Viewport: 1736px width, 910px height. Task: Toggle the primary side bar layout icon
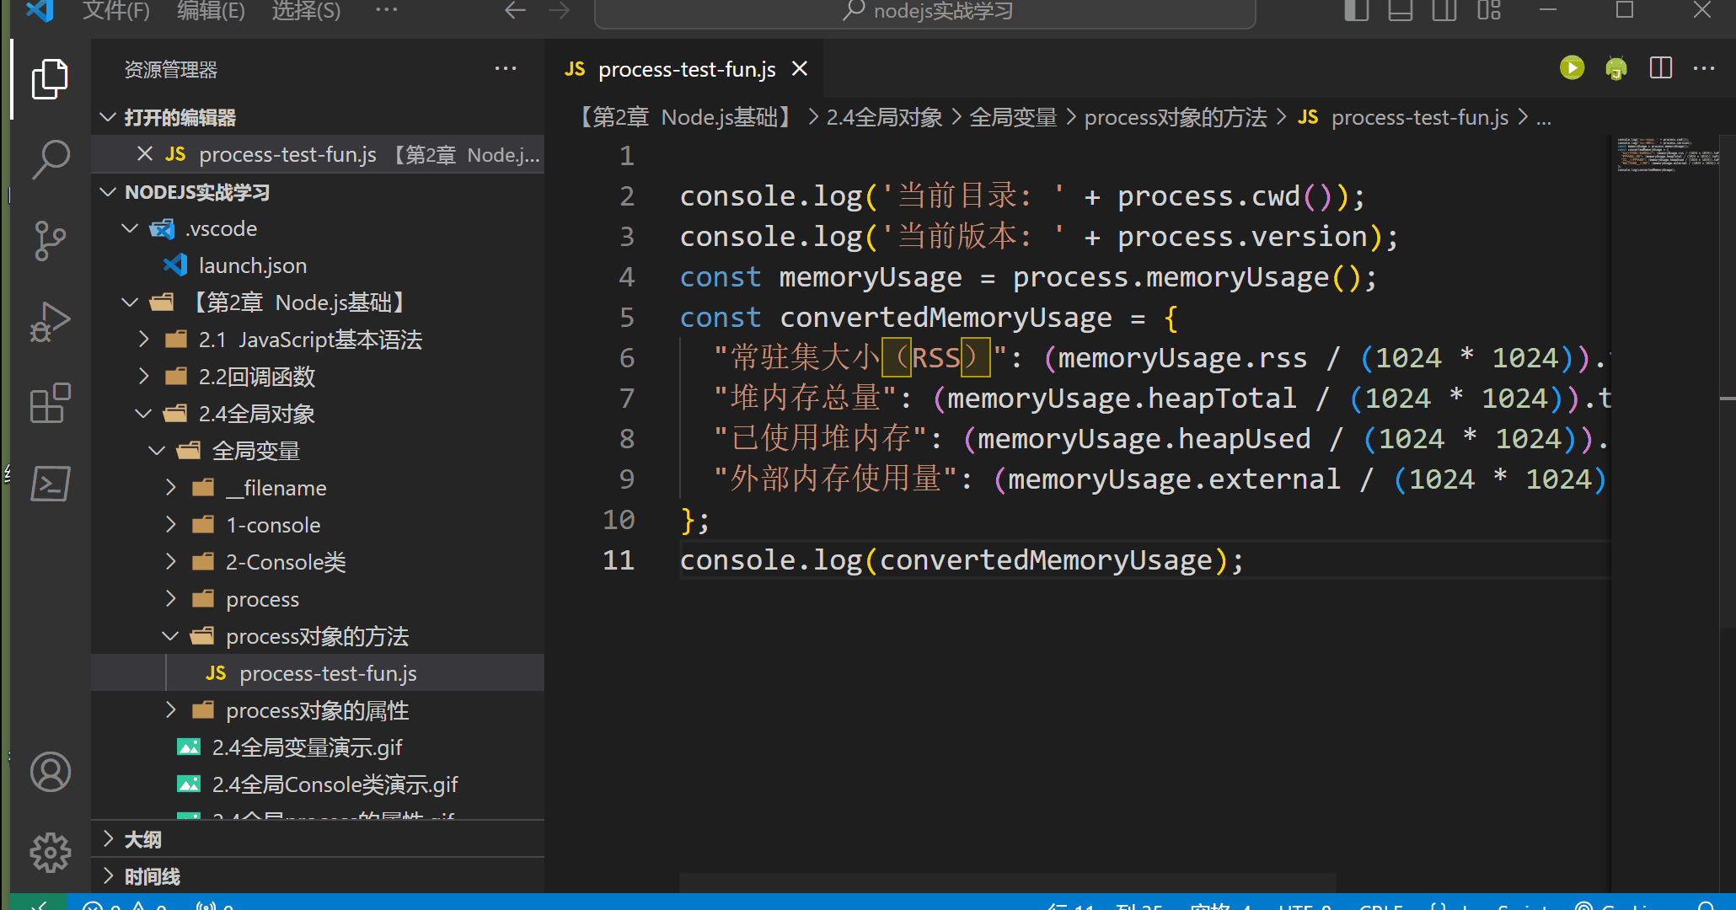click(1356, 11)
